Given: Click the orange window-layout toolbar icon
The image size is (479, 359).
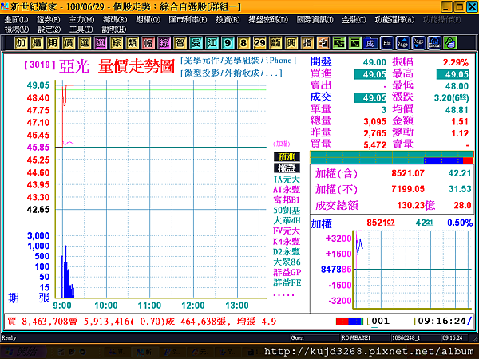Looking at the screenshot, I should point(323,43).
